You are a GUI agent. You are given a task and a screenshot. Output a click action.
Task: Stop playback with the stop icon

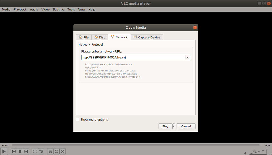coord(20,151)
